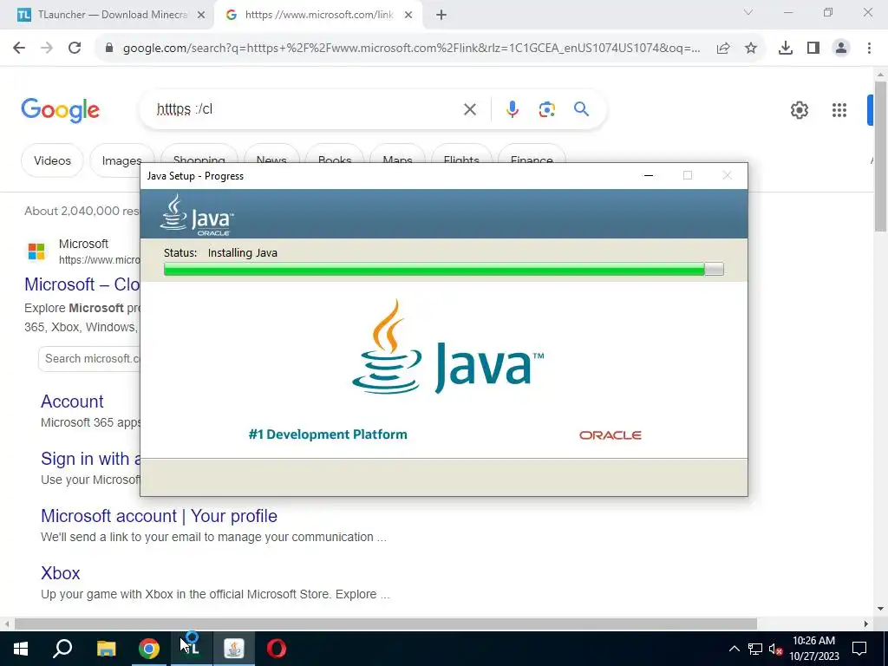Click the Chrome page's vertical scrollbar thumb
The image size is (888, 666).
coord(880,156)
